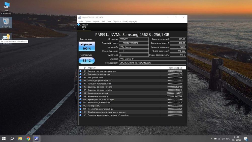Click the battery tray icon

coord(215,139)
